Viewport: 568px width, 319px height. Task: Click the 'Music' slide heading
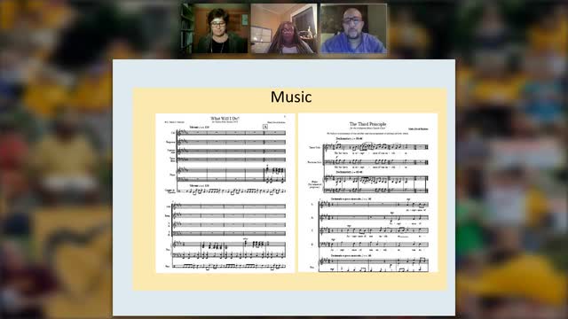(291, 97)
